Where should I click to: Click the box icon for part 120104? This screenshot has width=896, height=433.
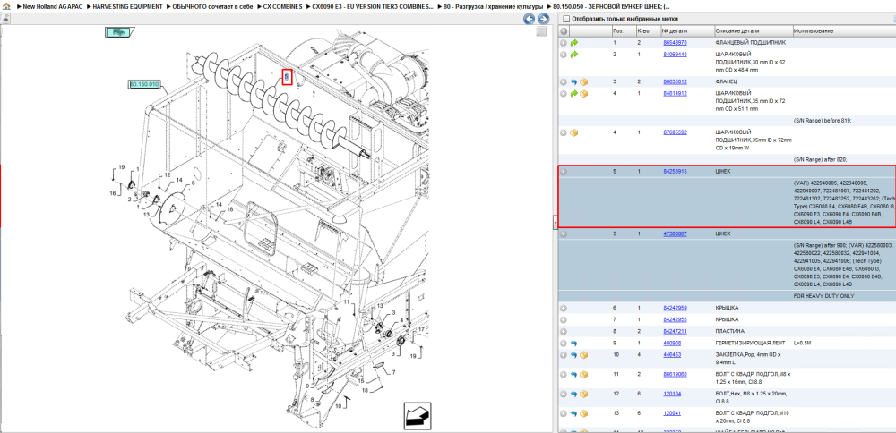(584, 394)
